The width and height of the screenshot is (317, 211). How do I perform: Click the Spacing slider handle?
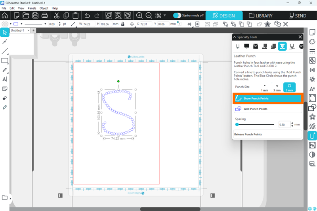[237, 124]
